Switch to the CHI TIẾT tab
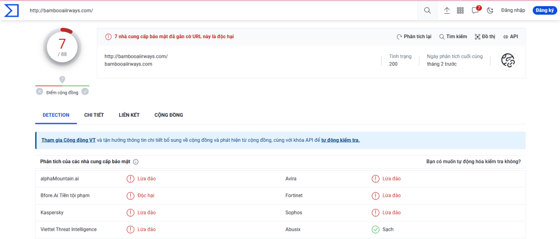Viewport: 560px width, 239px height. [x=94, y=115]
